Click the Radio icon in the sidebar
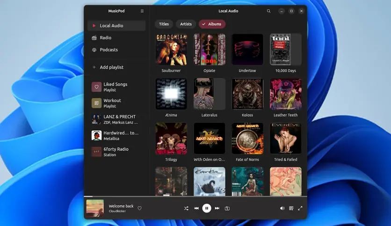Image resolution: width=391 pixels, height=226 pixels. click(x=94, y=38)
